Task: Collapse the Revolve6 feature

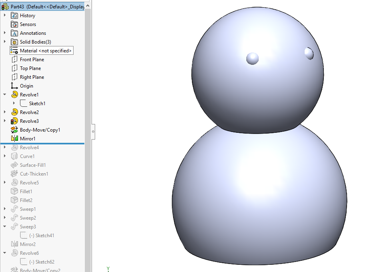Action: coord(5,253)
